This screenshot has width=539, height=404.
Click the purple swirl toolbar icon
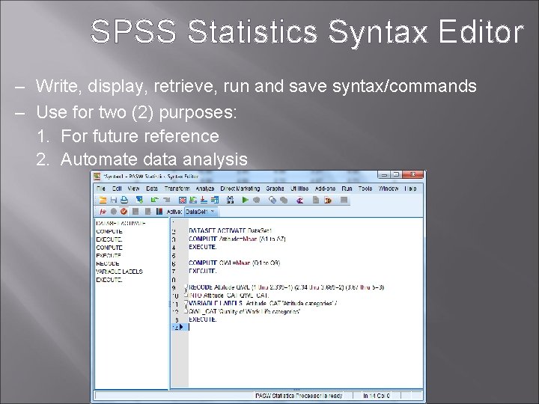(x=299, y=200)
